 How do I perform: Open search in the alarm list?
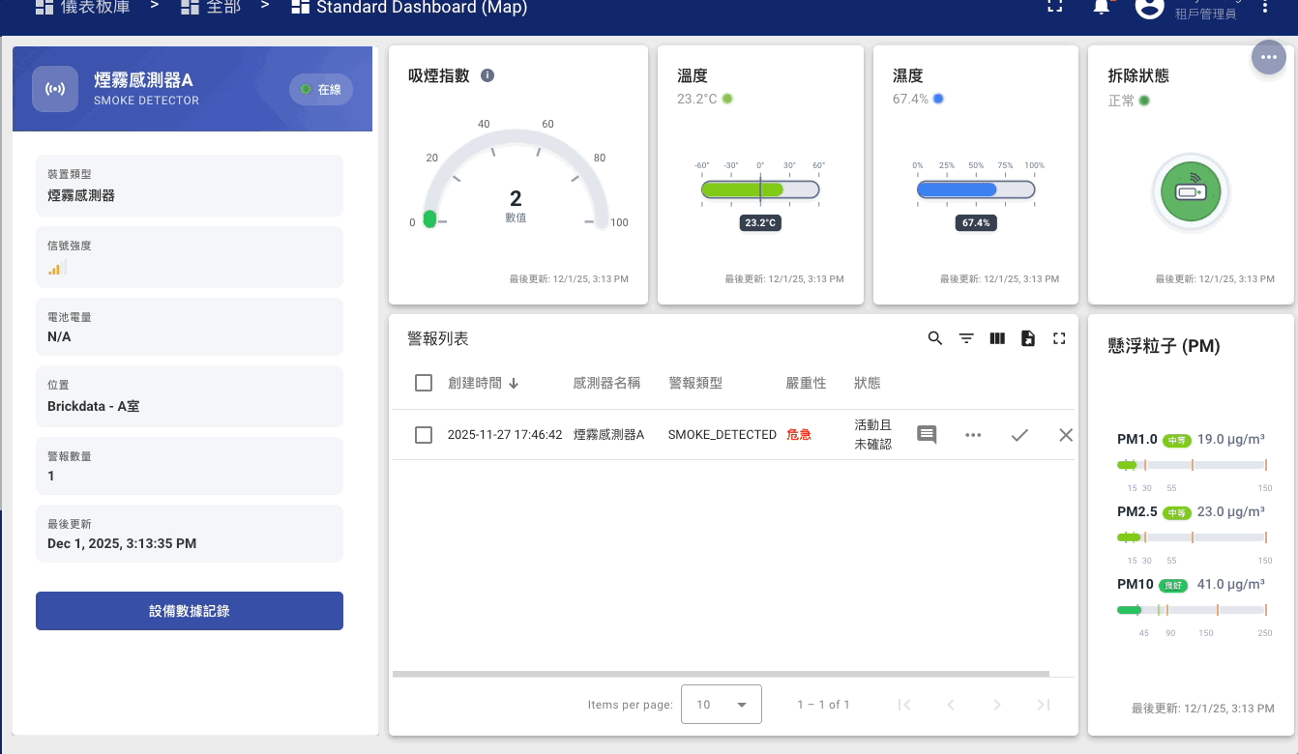(x=934, y=338)
